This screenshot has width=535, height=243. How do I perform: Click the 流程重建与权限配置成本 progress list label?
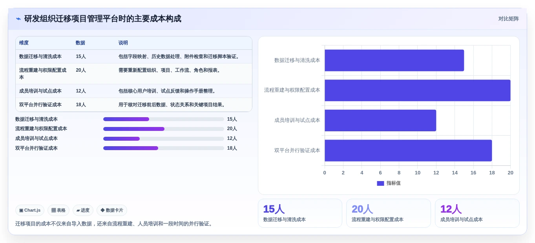point(41,129)
